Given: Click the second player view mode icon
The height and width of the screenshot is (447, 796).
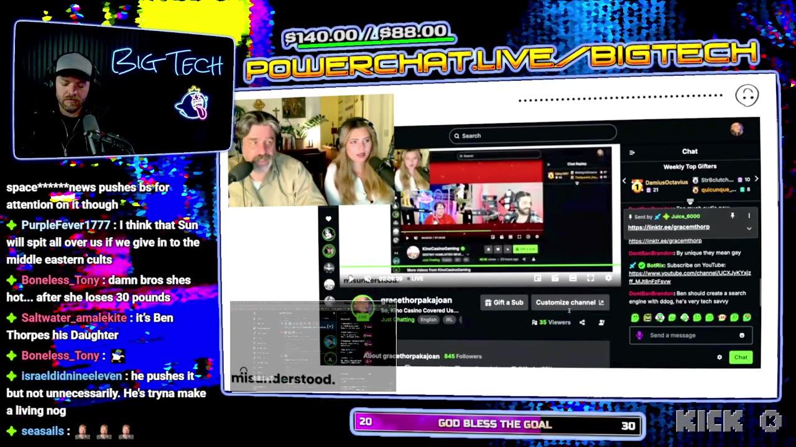Looking at the screenshot, I should point(555,279).
